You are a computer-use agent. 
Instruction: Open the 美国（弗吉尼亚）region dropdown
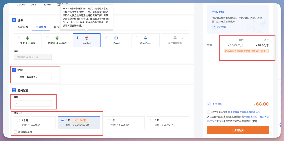tap(33, 77)
